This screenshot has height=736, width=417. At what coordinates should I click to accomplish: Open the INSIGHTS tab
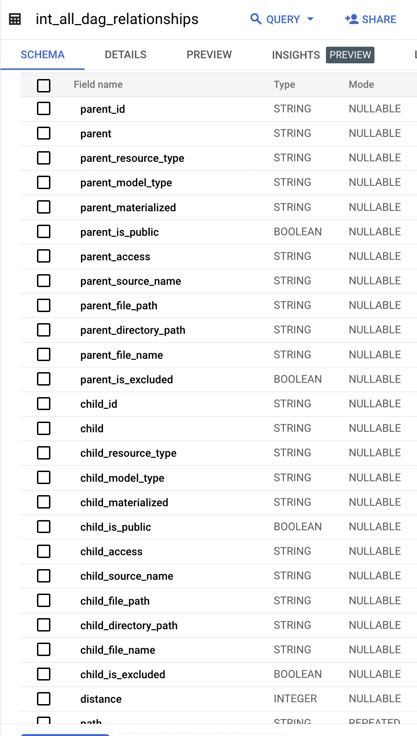(296, 55)
